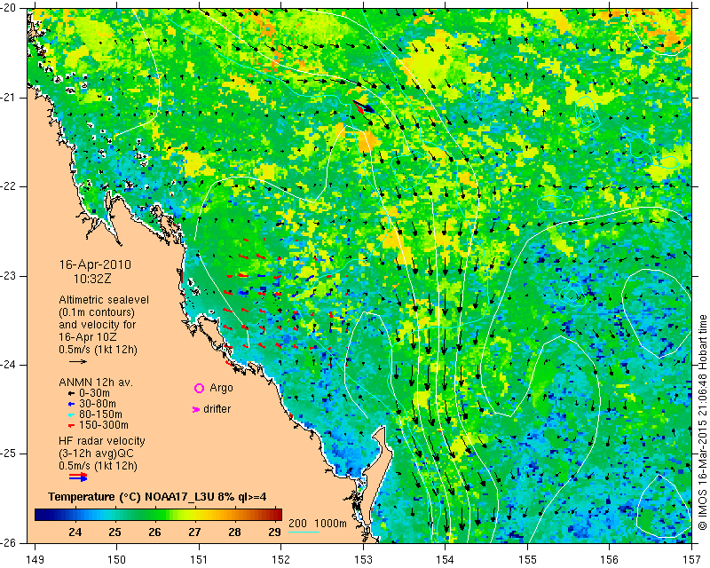This screenshot has width=710, height=568.
Task: Click the blue 30-80m legend arrow
Action: [x=71, y=404]
